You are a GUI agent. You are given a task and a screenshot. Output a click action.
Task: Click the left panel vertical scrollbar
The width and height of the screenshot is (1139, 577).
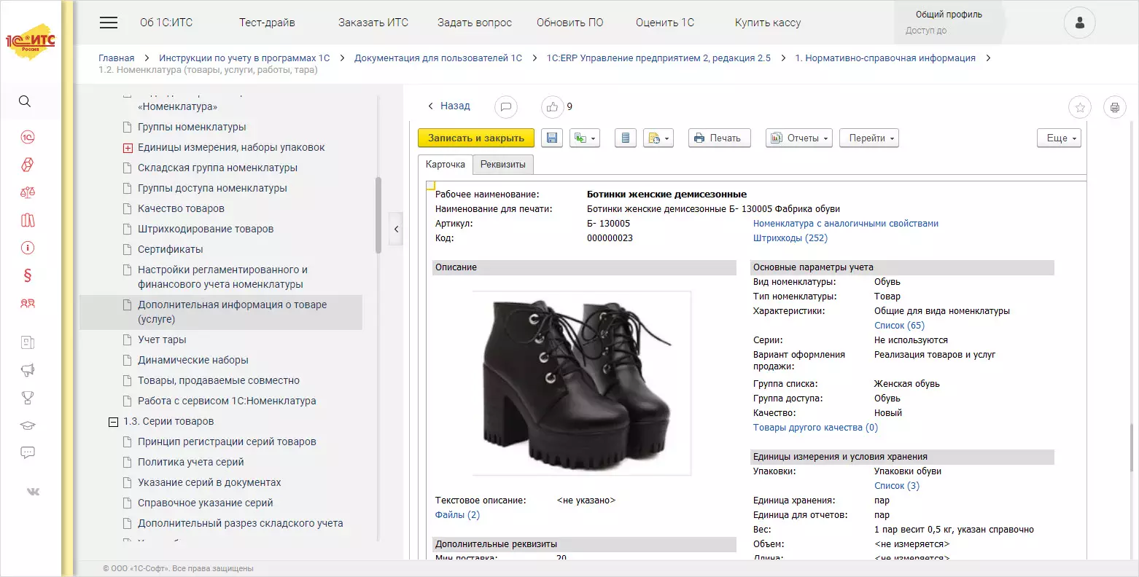coord(378,216)
